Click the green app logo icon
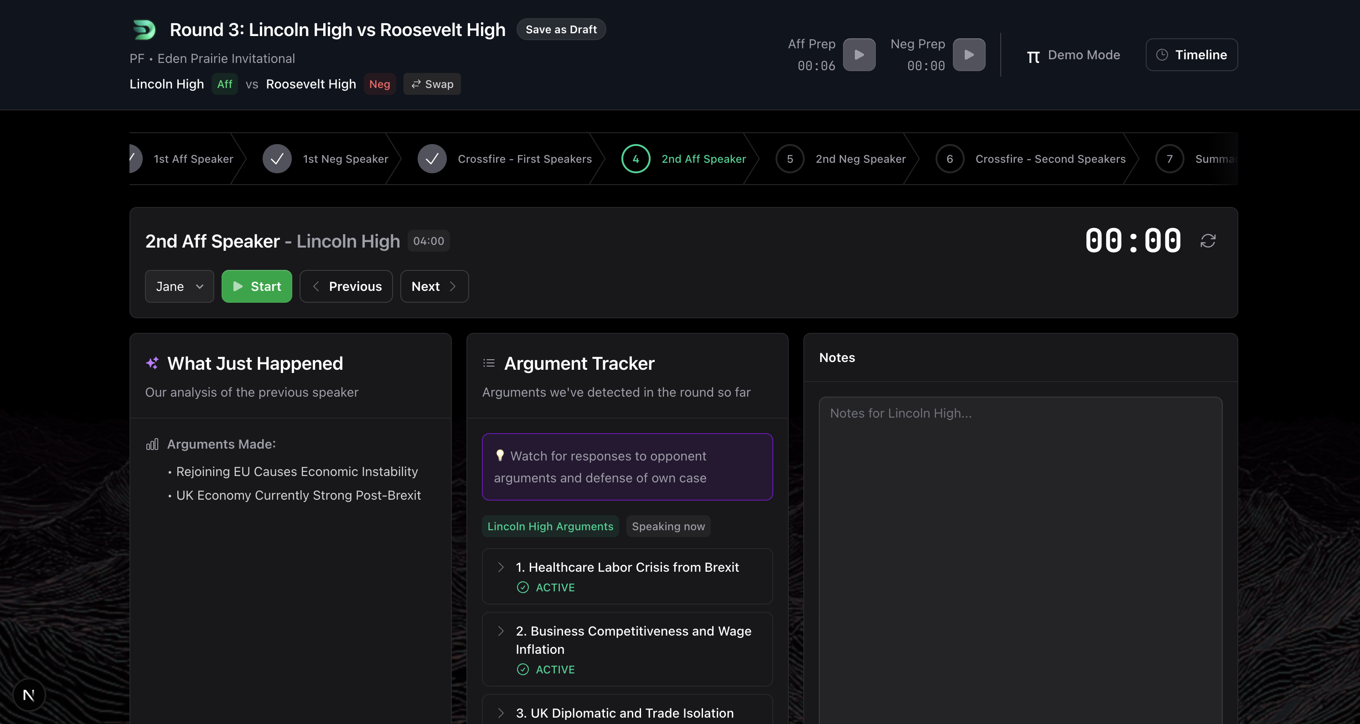Screen dimensions: 1360x724 [144, 30]
